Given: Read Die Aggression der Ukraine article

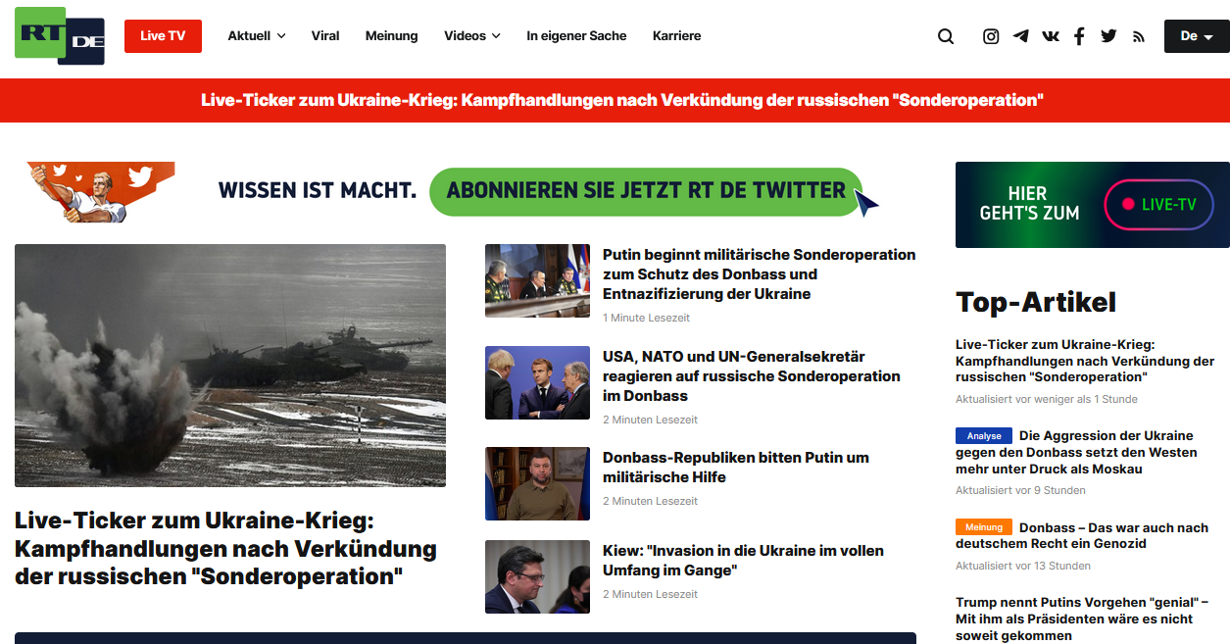Looking at the screenshot, I should click(1077, 452).
